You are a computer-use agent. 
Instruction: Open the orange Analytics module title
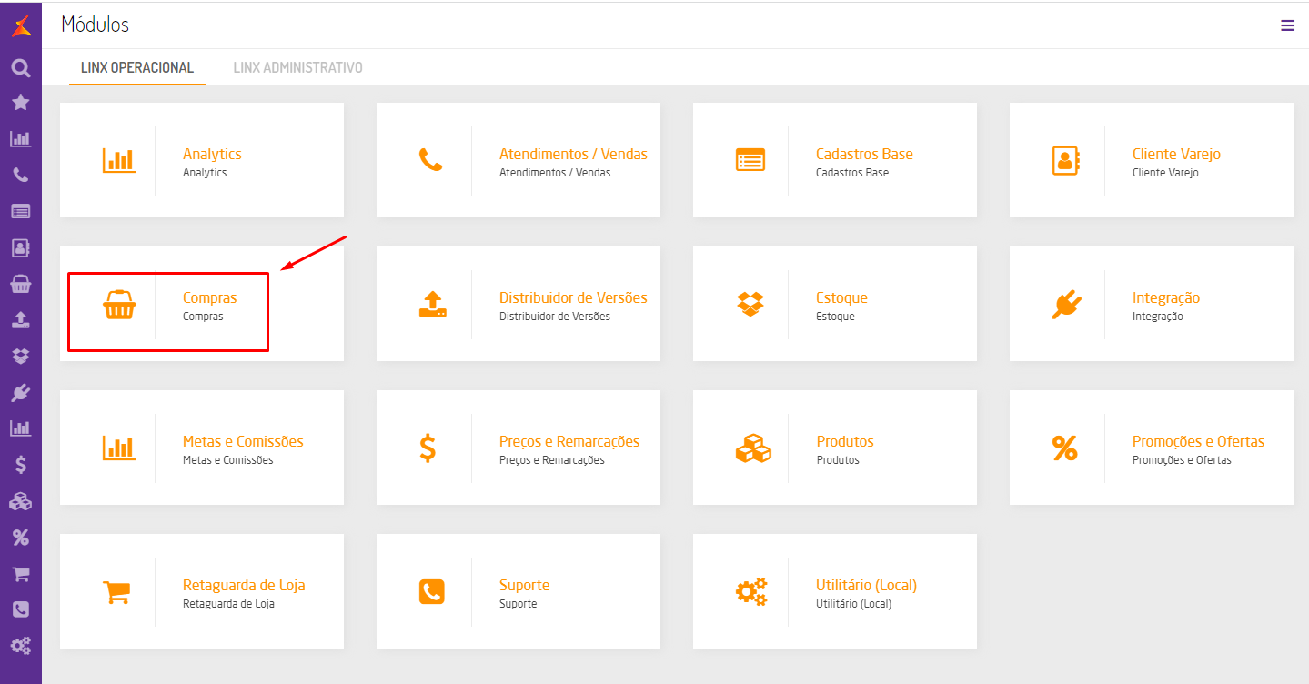point(212,154)
